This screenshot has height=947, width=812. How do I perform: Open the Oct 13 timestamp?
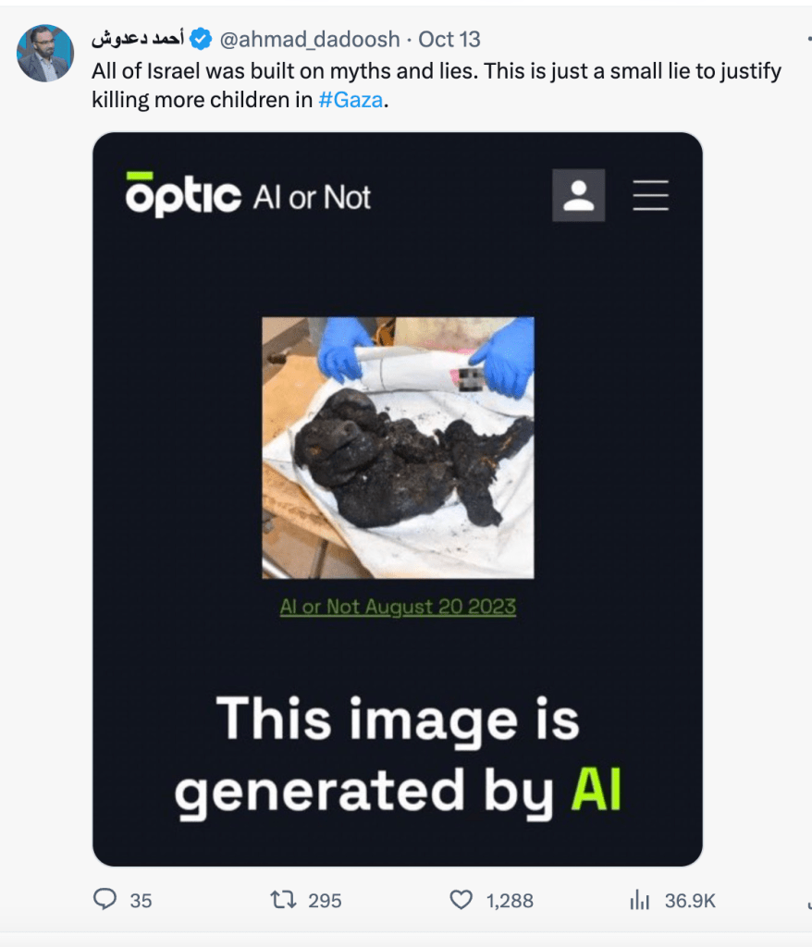449,39
